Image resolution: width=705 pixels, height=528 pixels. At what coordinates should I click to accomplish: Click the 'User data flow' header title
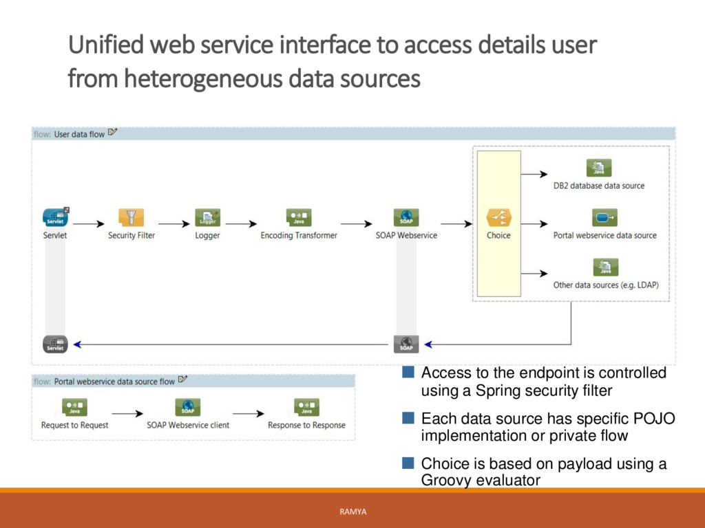point(80,134)
